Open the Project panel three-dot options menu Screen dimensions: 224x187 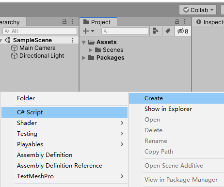click(185, 21)
